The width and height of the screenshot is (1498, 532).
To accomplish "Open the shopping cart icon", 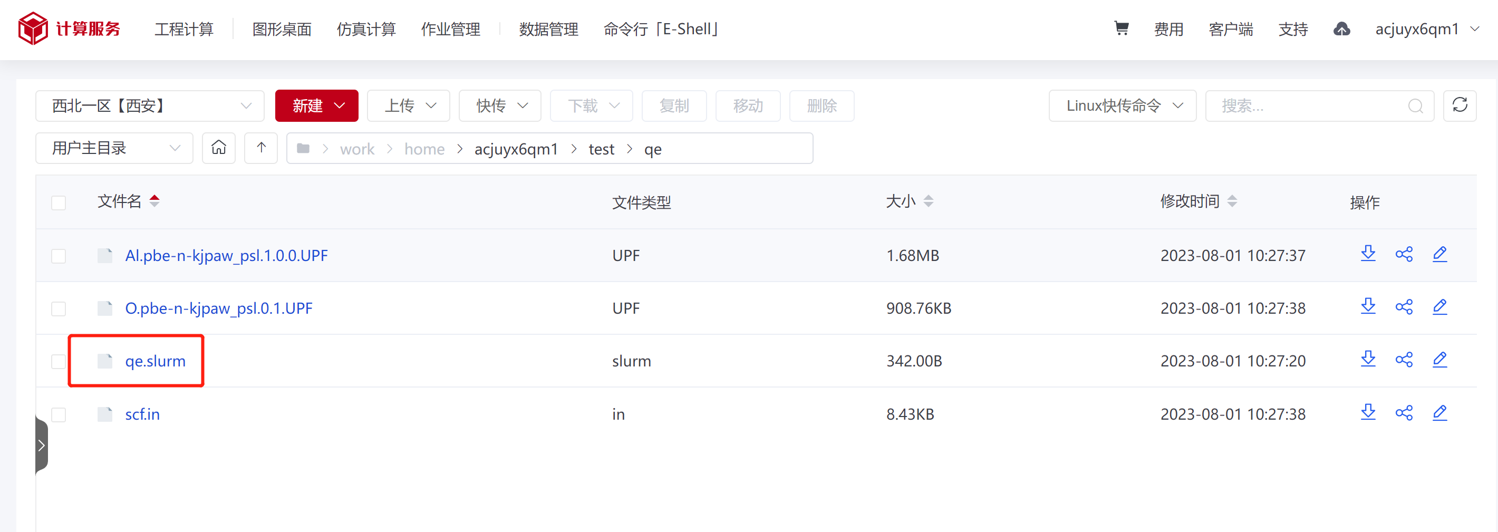I will tap(1121, 28).
